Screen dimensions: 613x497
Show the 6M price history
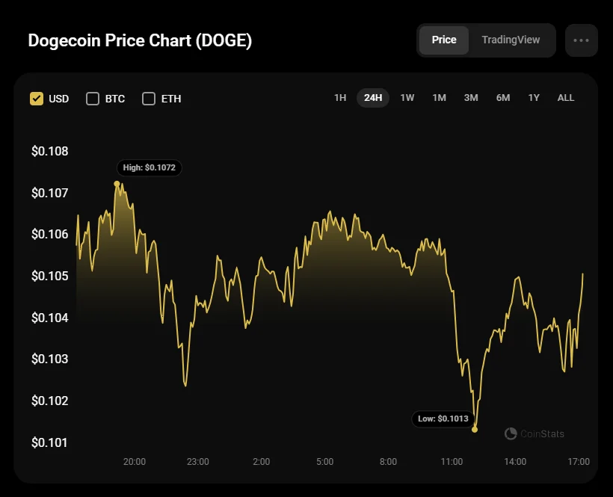[503, 98]
